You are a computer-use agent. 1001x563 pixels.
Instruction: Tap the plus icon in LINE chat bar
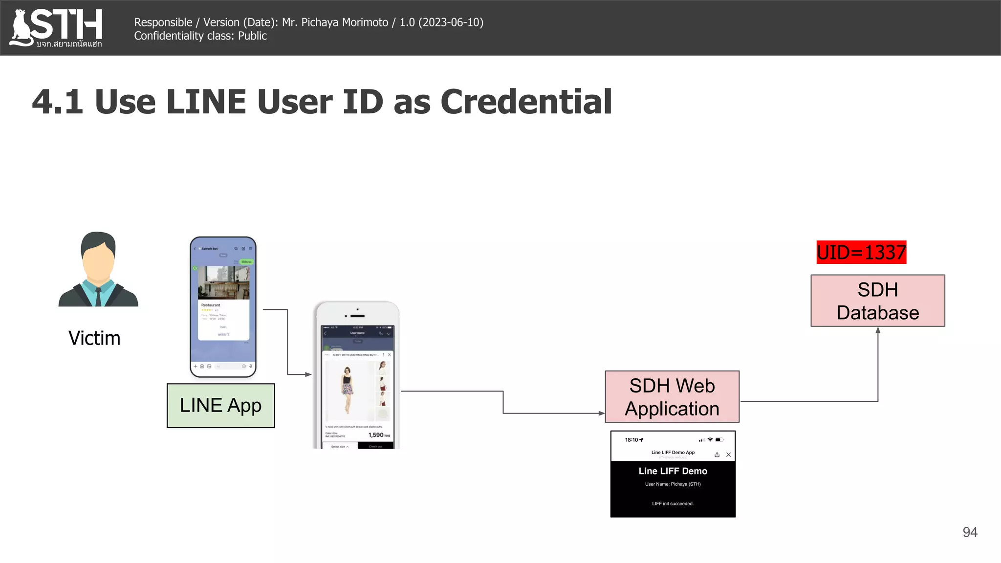coord(196,366)
